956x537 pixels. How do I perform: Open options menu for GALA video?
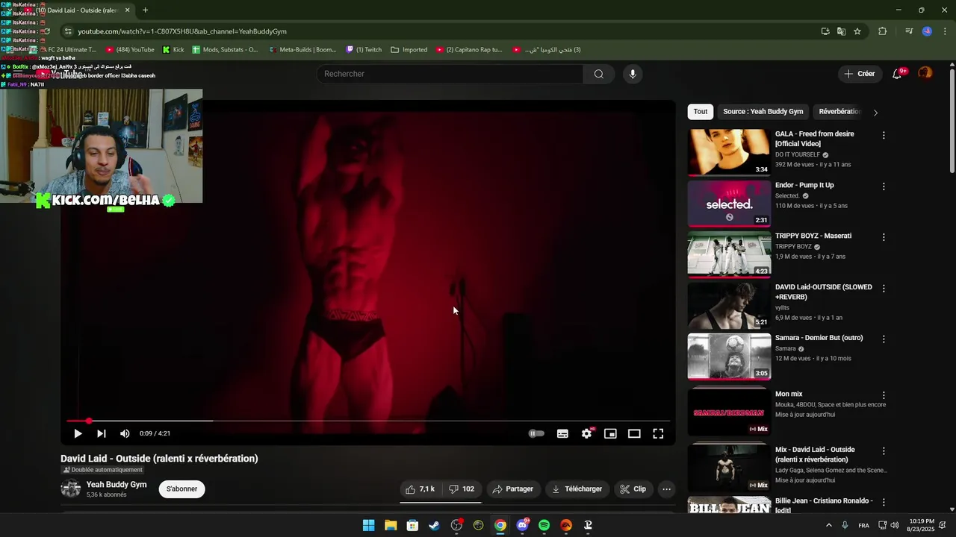(x=884, y=136)
